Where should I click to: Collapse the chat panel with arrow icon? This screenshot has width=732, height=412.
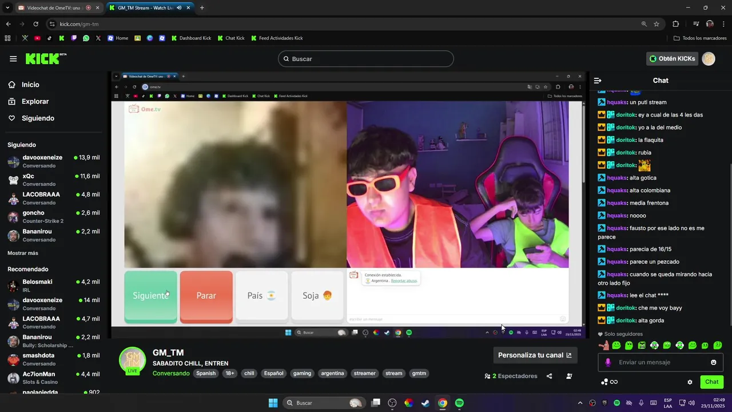(598, 81)
